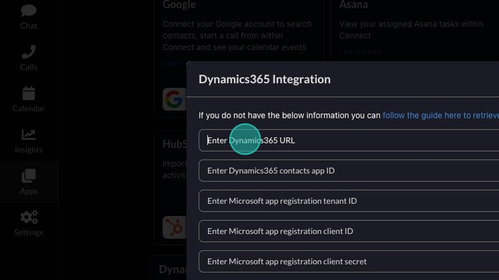499x280 pixels.
Task: Click the Asana card heading
Action: pyautogui.click(x=353, y=5)
